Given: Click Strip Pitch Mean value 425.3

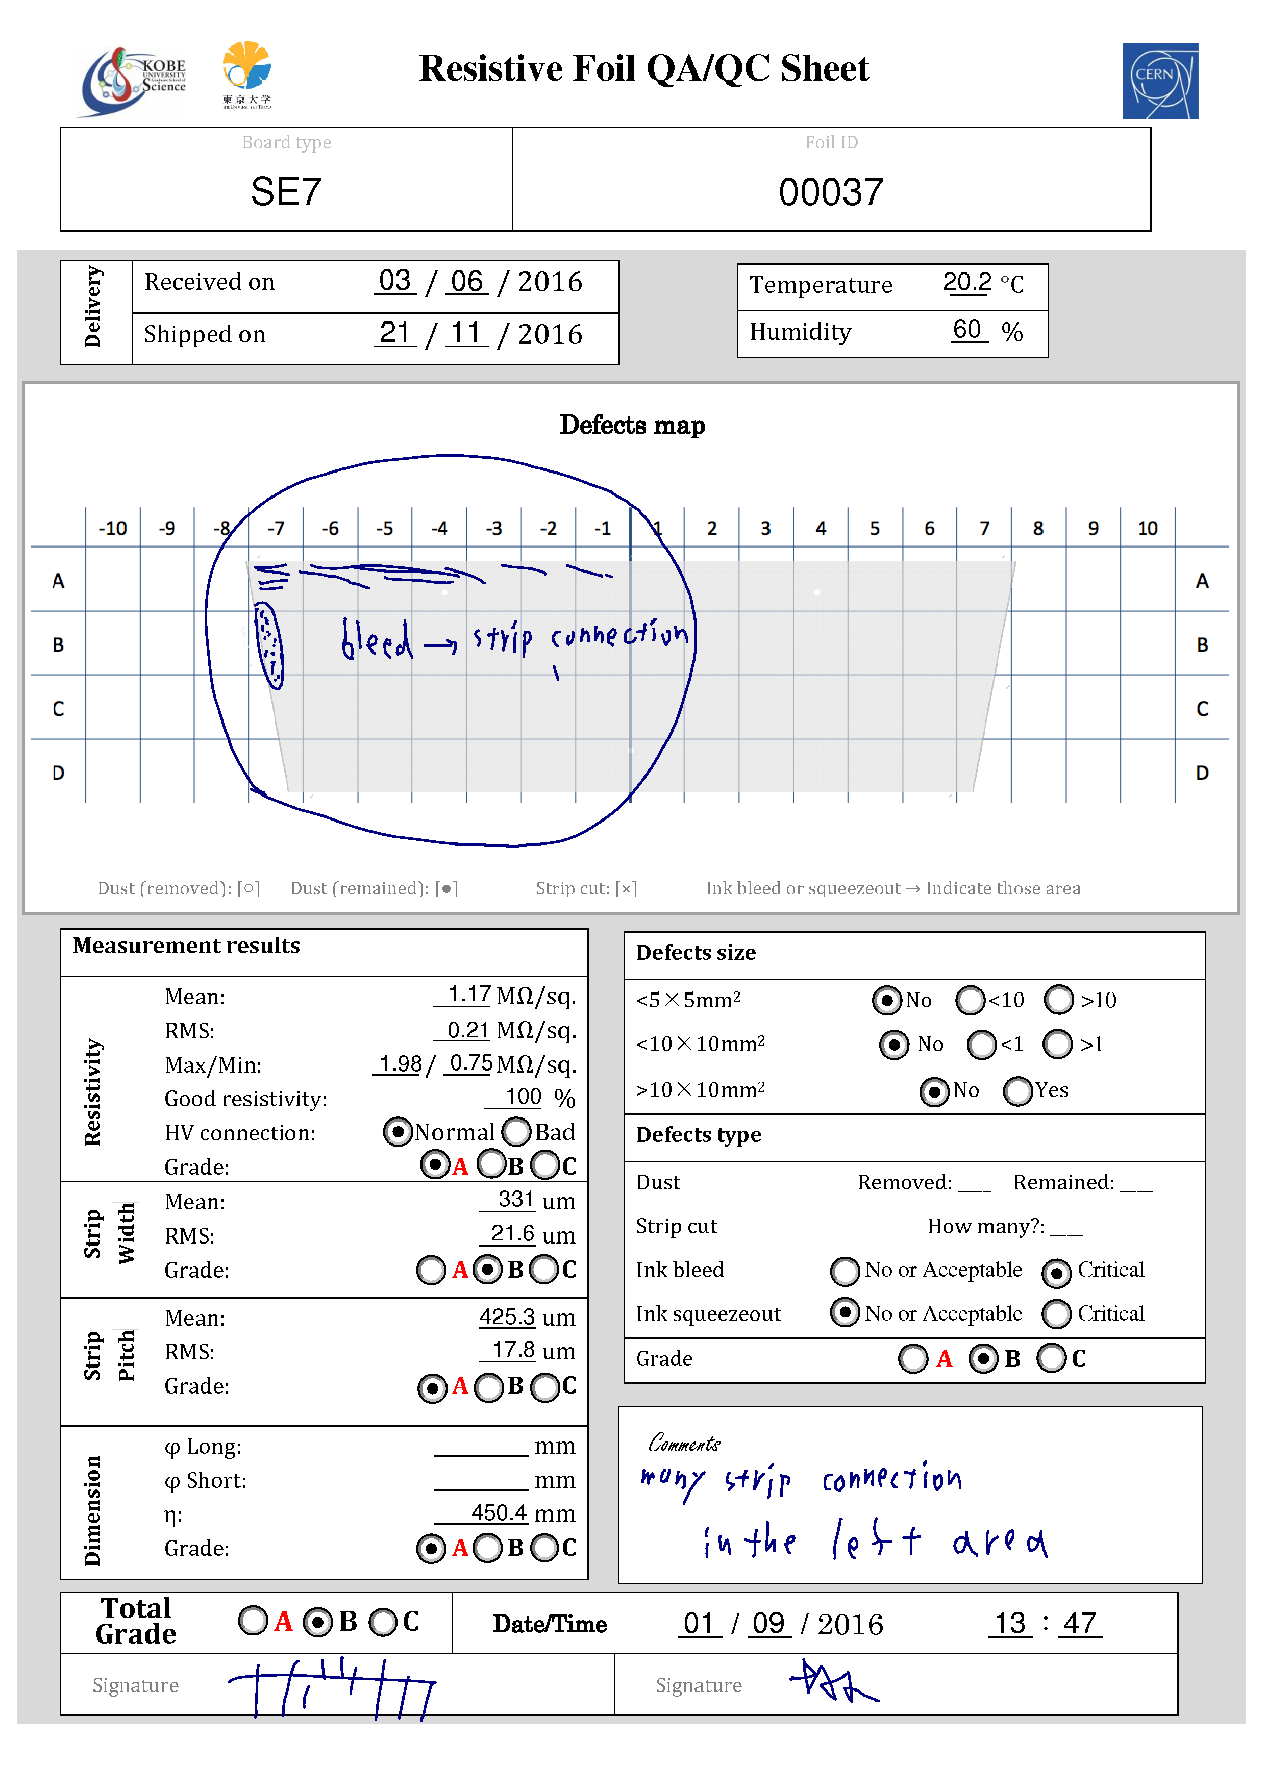Looking at the screenshot, I should (x=508, y=1317).
